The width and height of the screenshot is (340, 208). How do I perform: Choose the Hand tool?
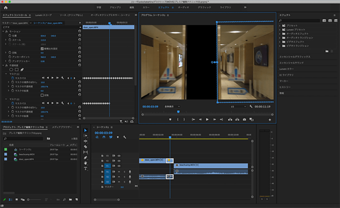[85, 163]
